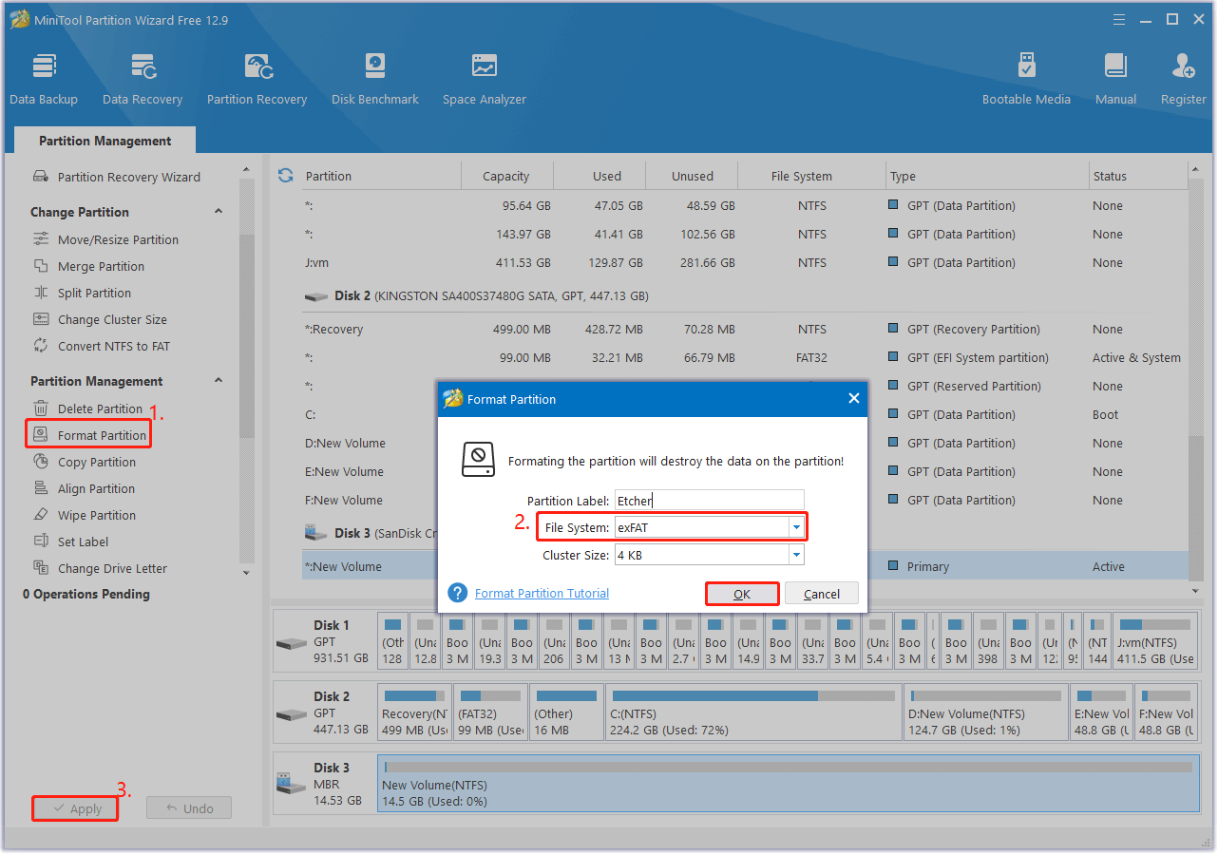Screen dimensions: 1218x855
Task: Open the Manual
Action: [x=1115, y=79]
